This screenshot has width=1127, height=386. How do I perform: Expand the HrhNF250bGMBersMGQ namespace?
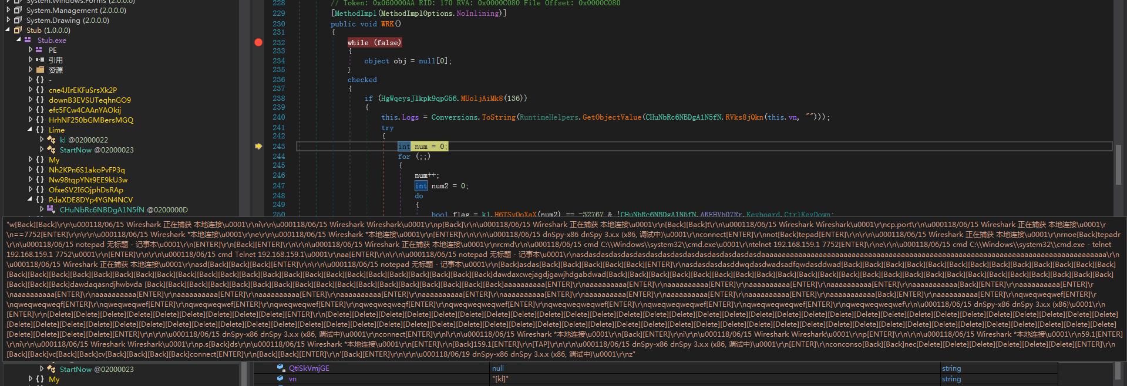point(30,120)
